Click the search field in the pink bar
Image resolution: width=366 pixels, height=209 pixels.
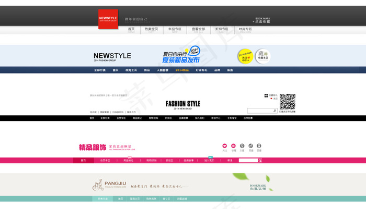pos(248,161)
